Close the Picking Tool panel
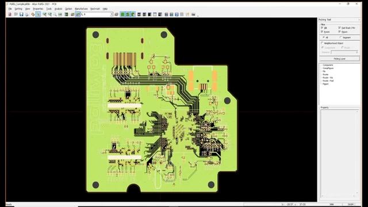The width and height of the screenshot is (368, 207). point(359,20)
